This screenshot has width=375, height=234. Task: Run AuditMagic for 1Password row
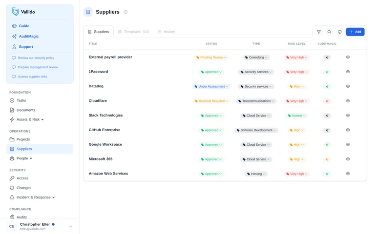click(x=327, y=72)
